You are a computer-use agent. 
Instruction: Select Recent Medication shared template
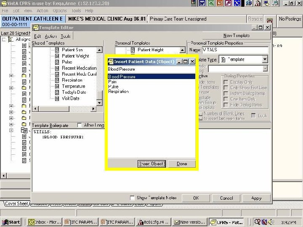(79, 68)
